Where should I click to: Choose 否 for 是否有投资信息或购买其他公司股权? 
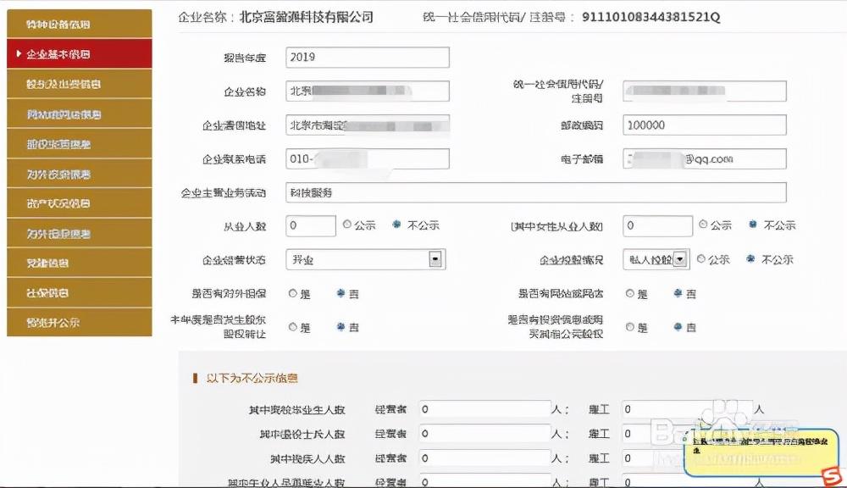point(678,327)
